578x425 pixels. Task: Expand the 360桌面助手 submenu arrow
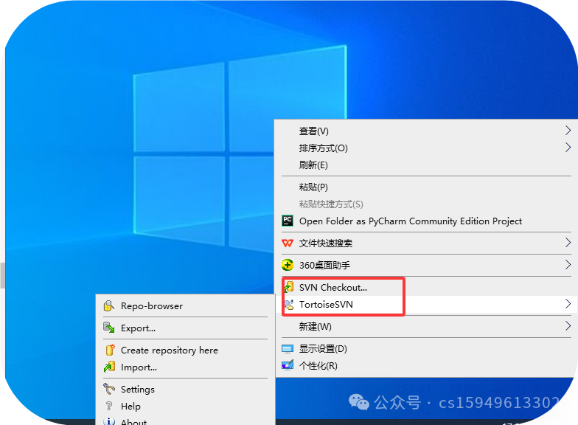pyautogui.click(x=568, y=265)
